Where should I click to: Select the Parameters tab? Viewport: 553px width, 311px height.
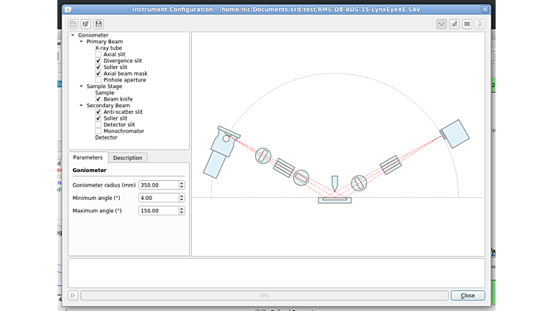[x=88, y=158]
